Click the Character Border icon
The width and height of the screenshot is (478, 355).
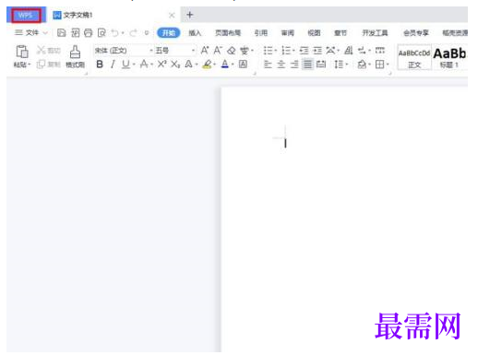click(x=243, y=64)
